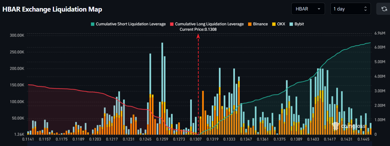390x146 pixels.
Task: Select the 300.00K left axis label
Action: pyautogui.click(x=17, y=36)
